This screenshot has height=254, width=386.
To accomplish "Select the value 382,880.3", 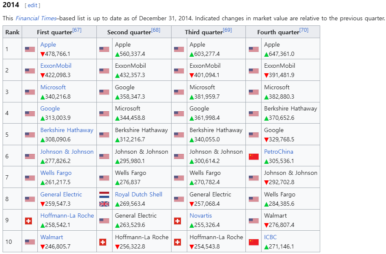I will pos(282,97).
